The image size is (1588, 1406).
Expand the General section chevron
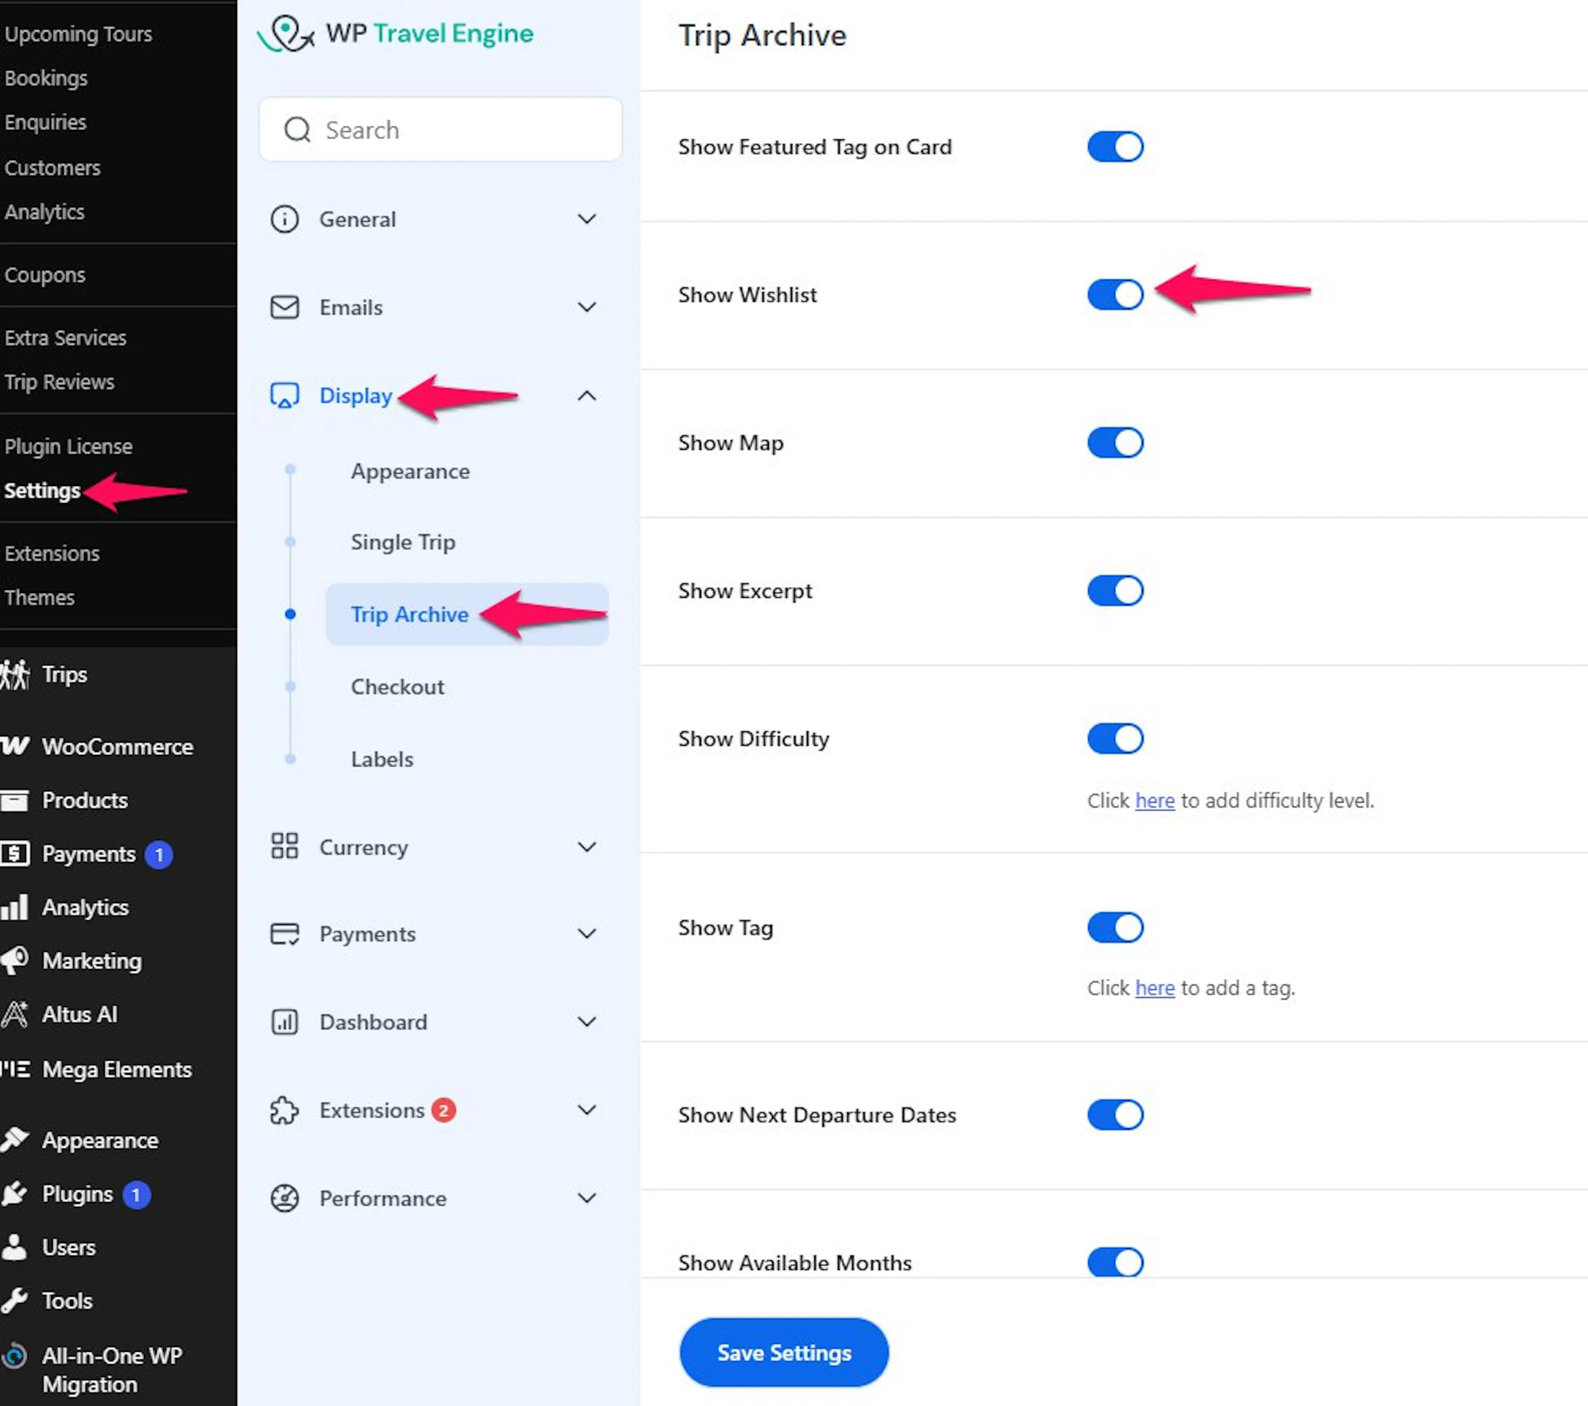coord(587,219)
